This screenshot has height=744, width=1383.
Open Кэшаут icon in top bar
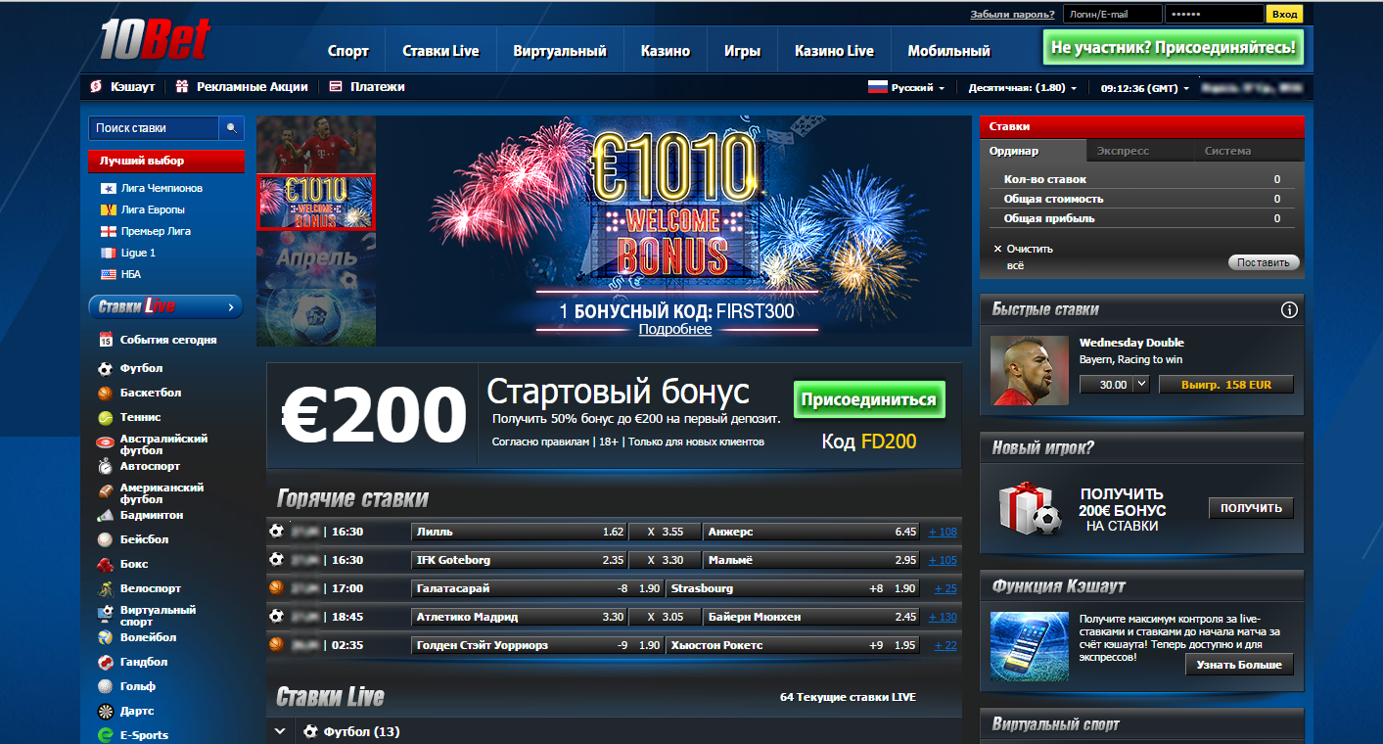[x=96, y=87]
